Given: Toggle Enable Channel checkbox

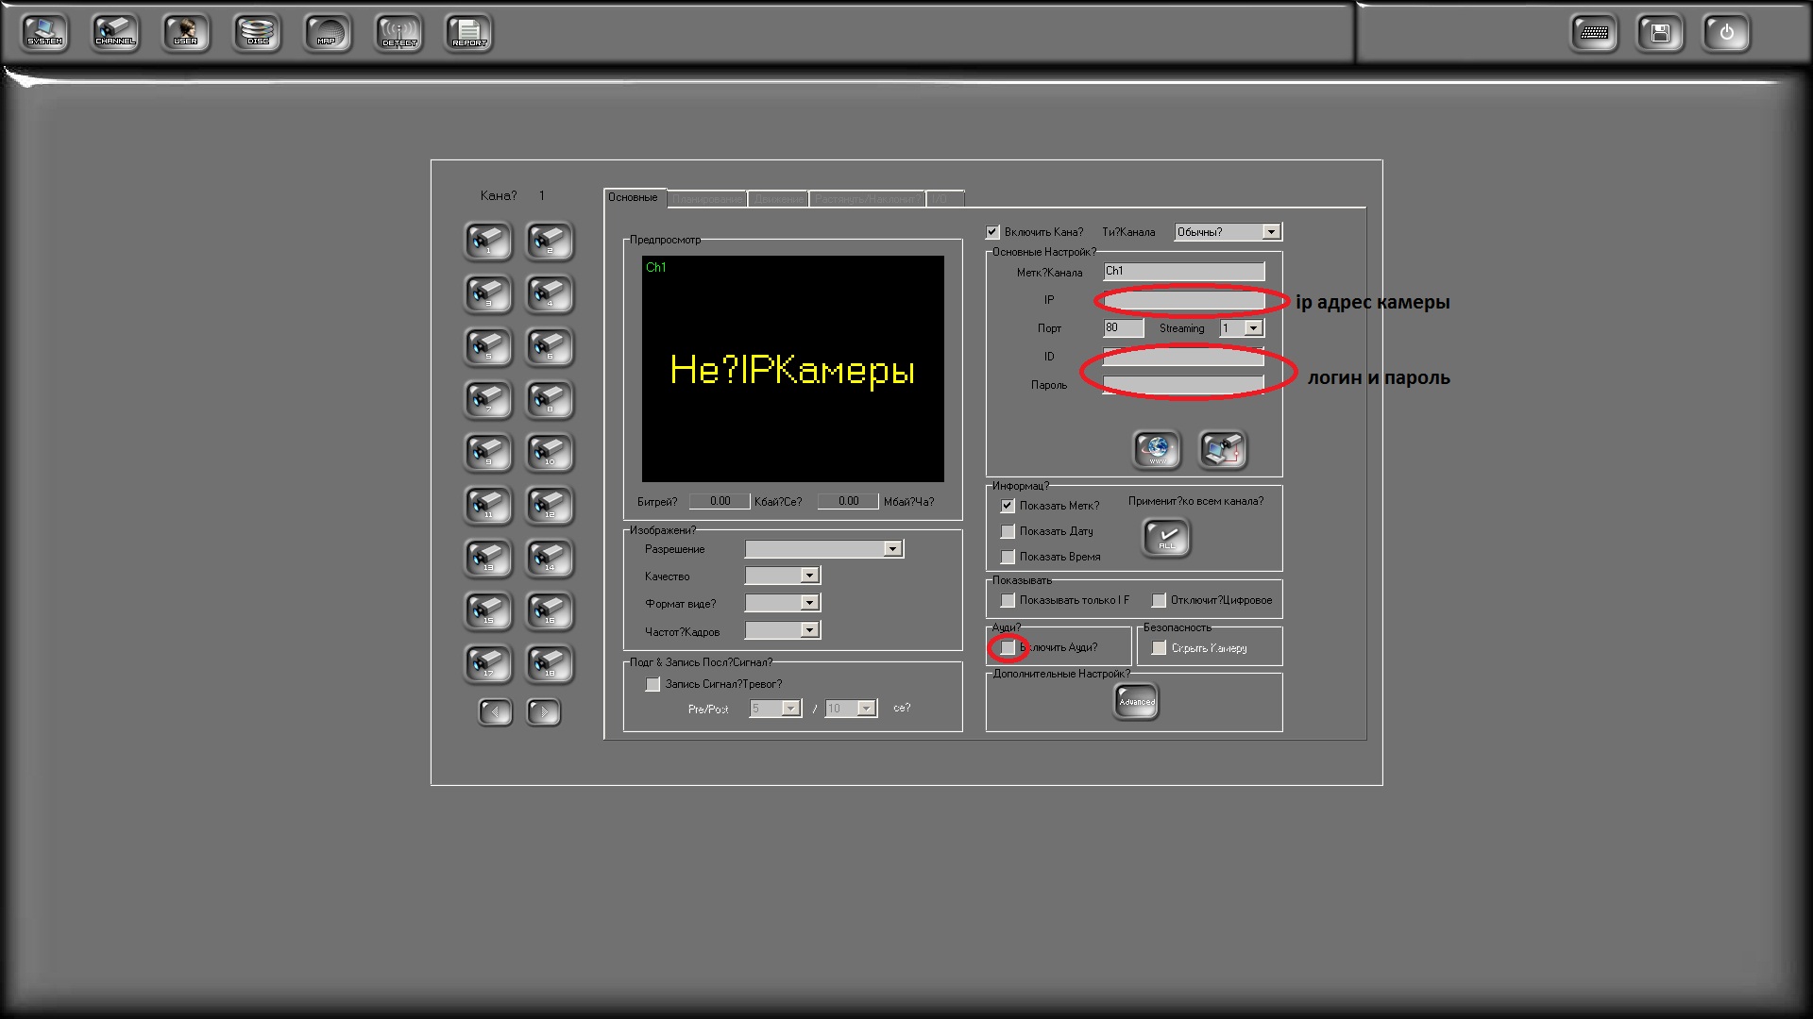Looking at the screenshot, I should point(992,230).
